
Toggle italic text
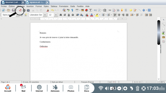(x=65, y=15)
